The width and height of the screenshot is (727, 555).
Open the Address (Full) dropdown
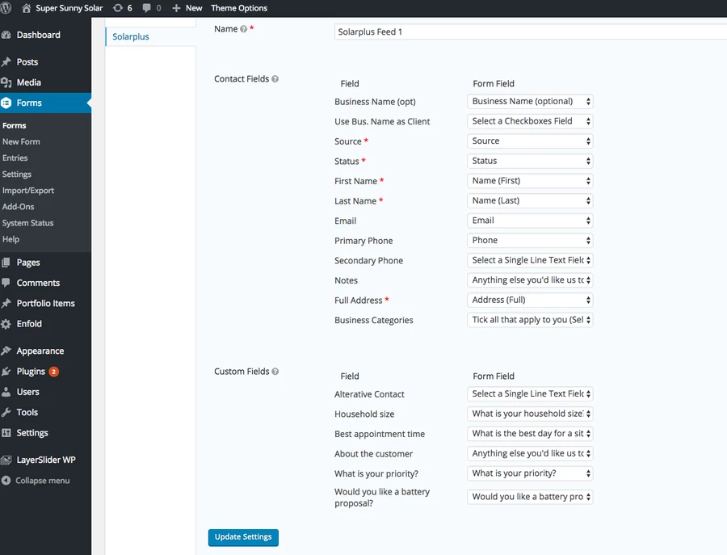[x=530, y=300]
